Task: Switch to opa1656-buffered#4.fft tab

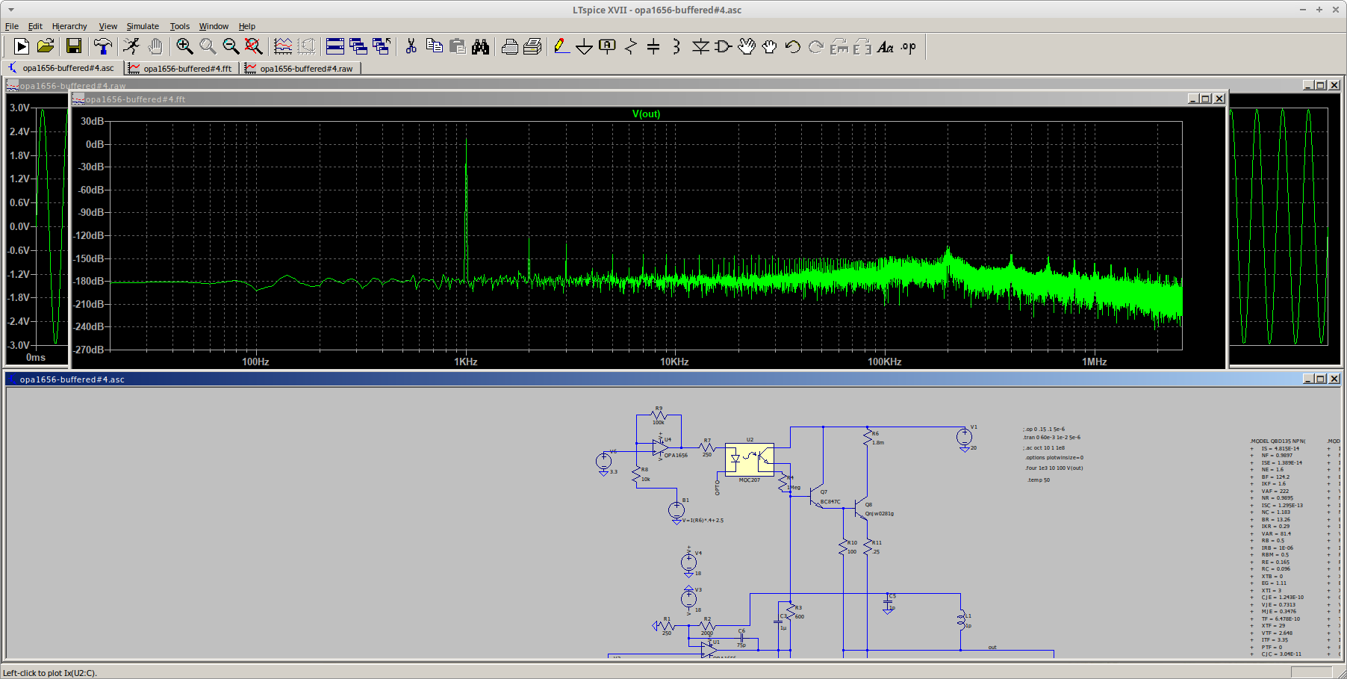Action: 181,68
